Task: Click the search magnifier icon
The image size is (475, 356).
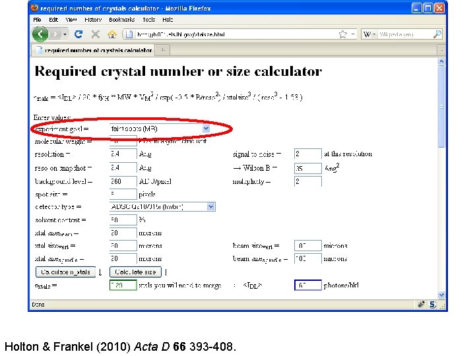Action: point(437,34)
